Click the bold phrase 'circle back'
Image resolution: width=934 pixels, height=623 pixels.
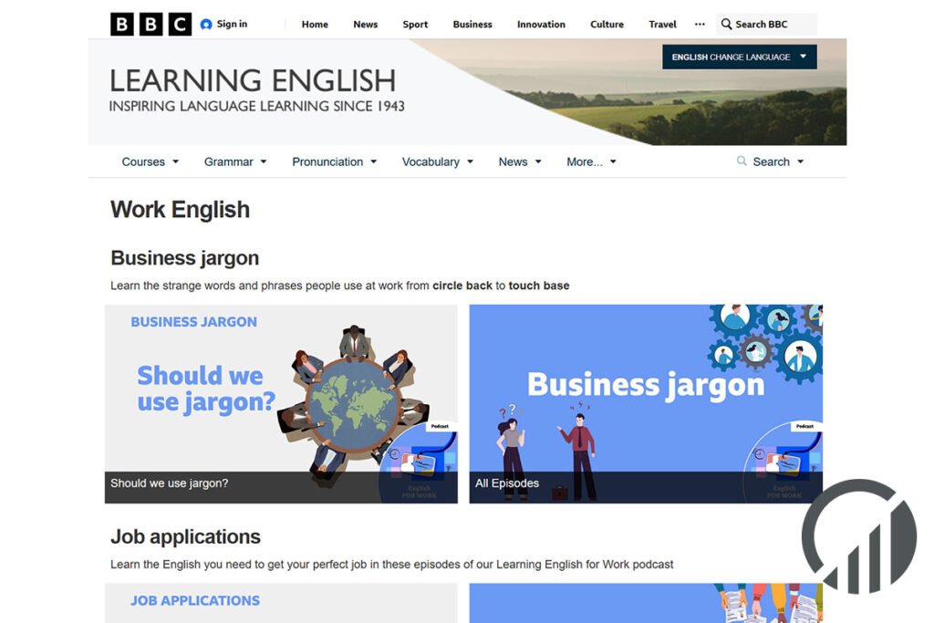point(462,286)
